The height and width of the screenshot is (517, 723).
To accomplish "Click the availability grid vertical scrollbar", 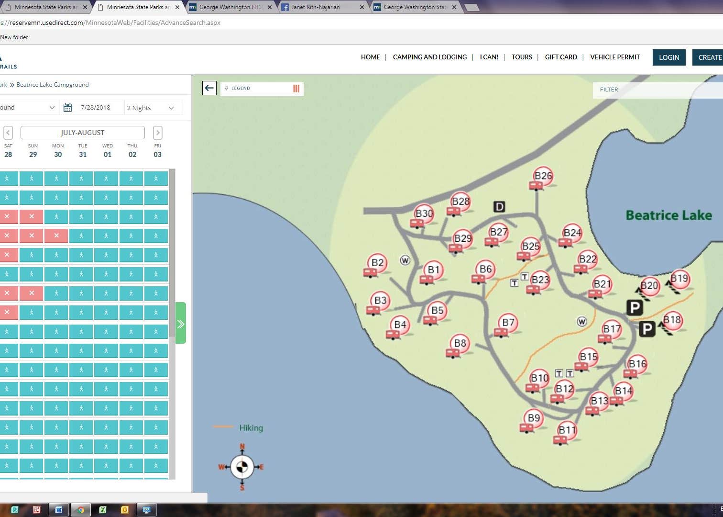I will pos(172,254).
